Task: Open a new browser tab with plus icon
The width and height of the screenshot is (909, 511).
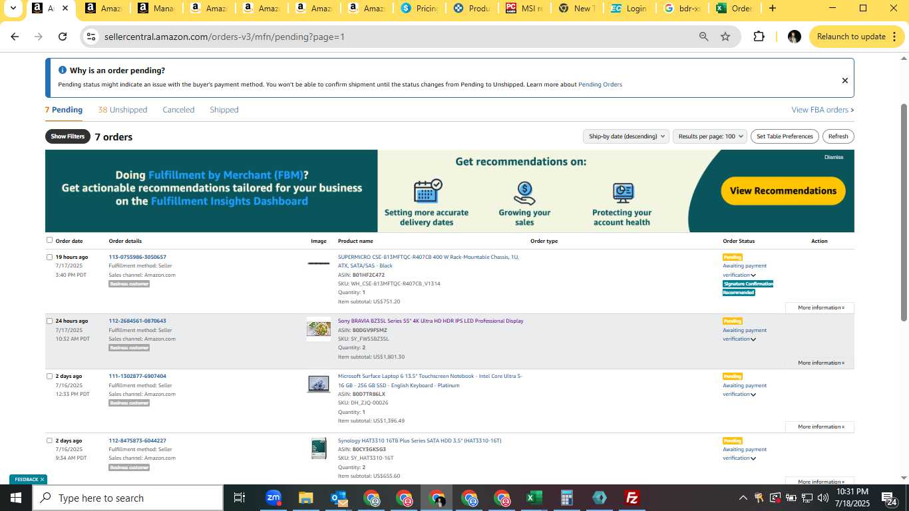Action: click(772, 8)
